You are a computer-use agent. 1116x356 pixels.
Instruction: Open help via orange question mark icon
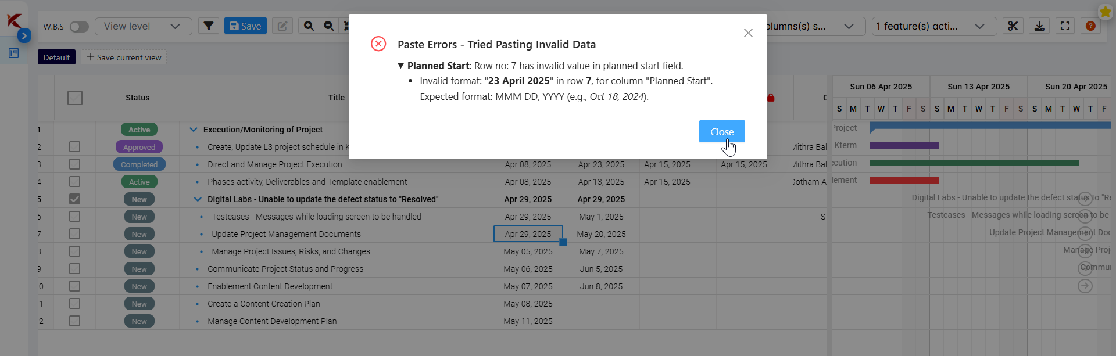pyautogui.click(x=1090, y=26)
